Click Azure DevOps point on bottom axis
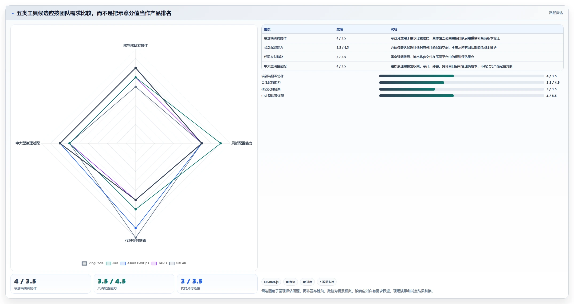 click(x=136, y=228)
